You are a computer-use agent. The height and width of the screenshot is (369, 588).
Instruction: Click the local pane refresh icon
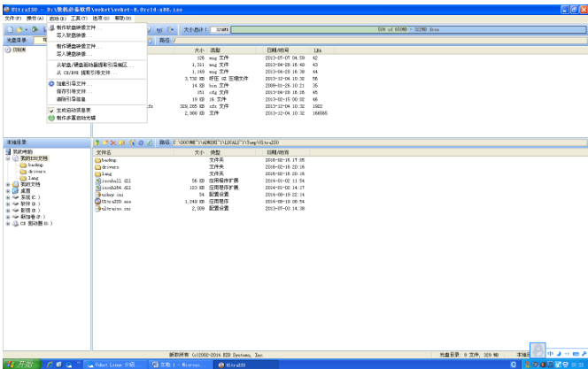pyautogui.click(x=150, y=142)
